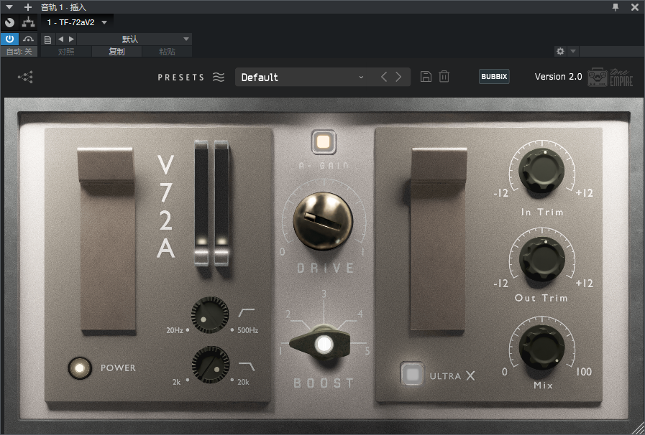Toggle the blue plugin bypass power button
The width and height of the screenshot is (645, 435).
click(10, 39)
